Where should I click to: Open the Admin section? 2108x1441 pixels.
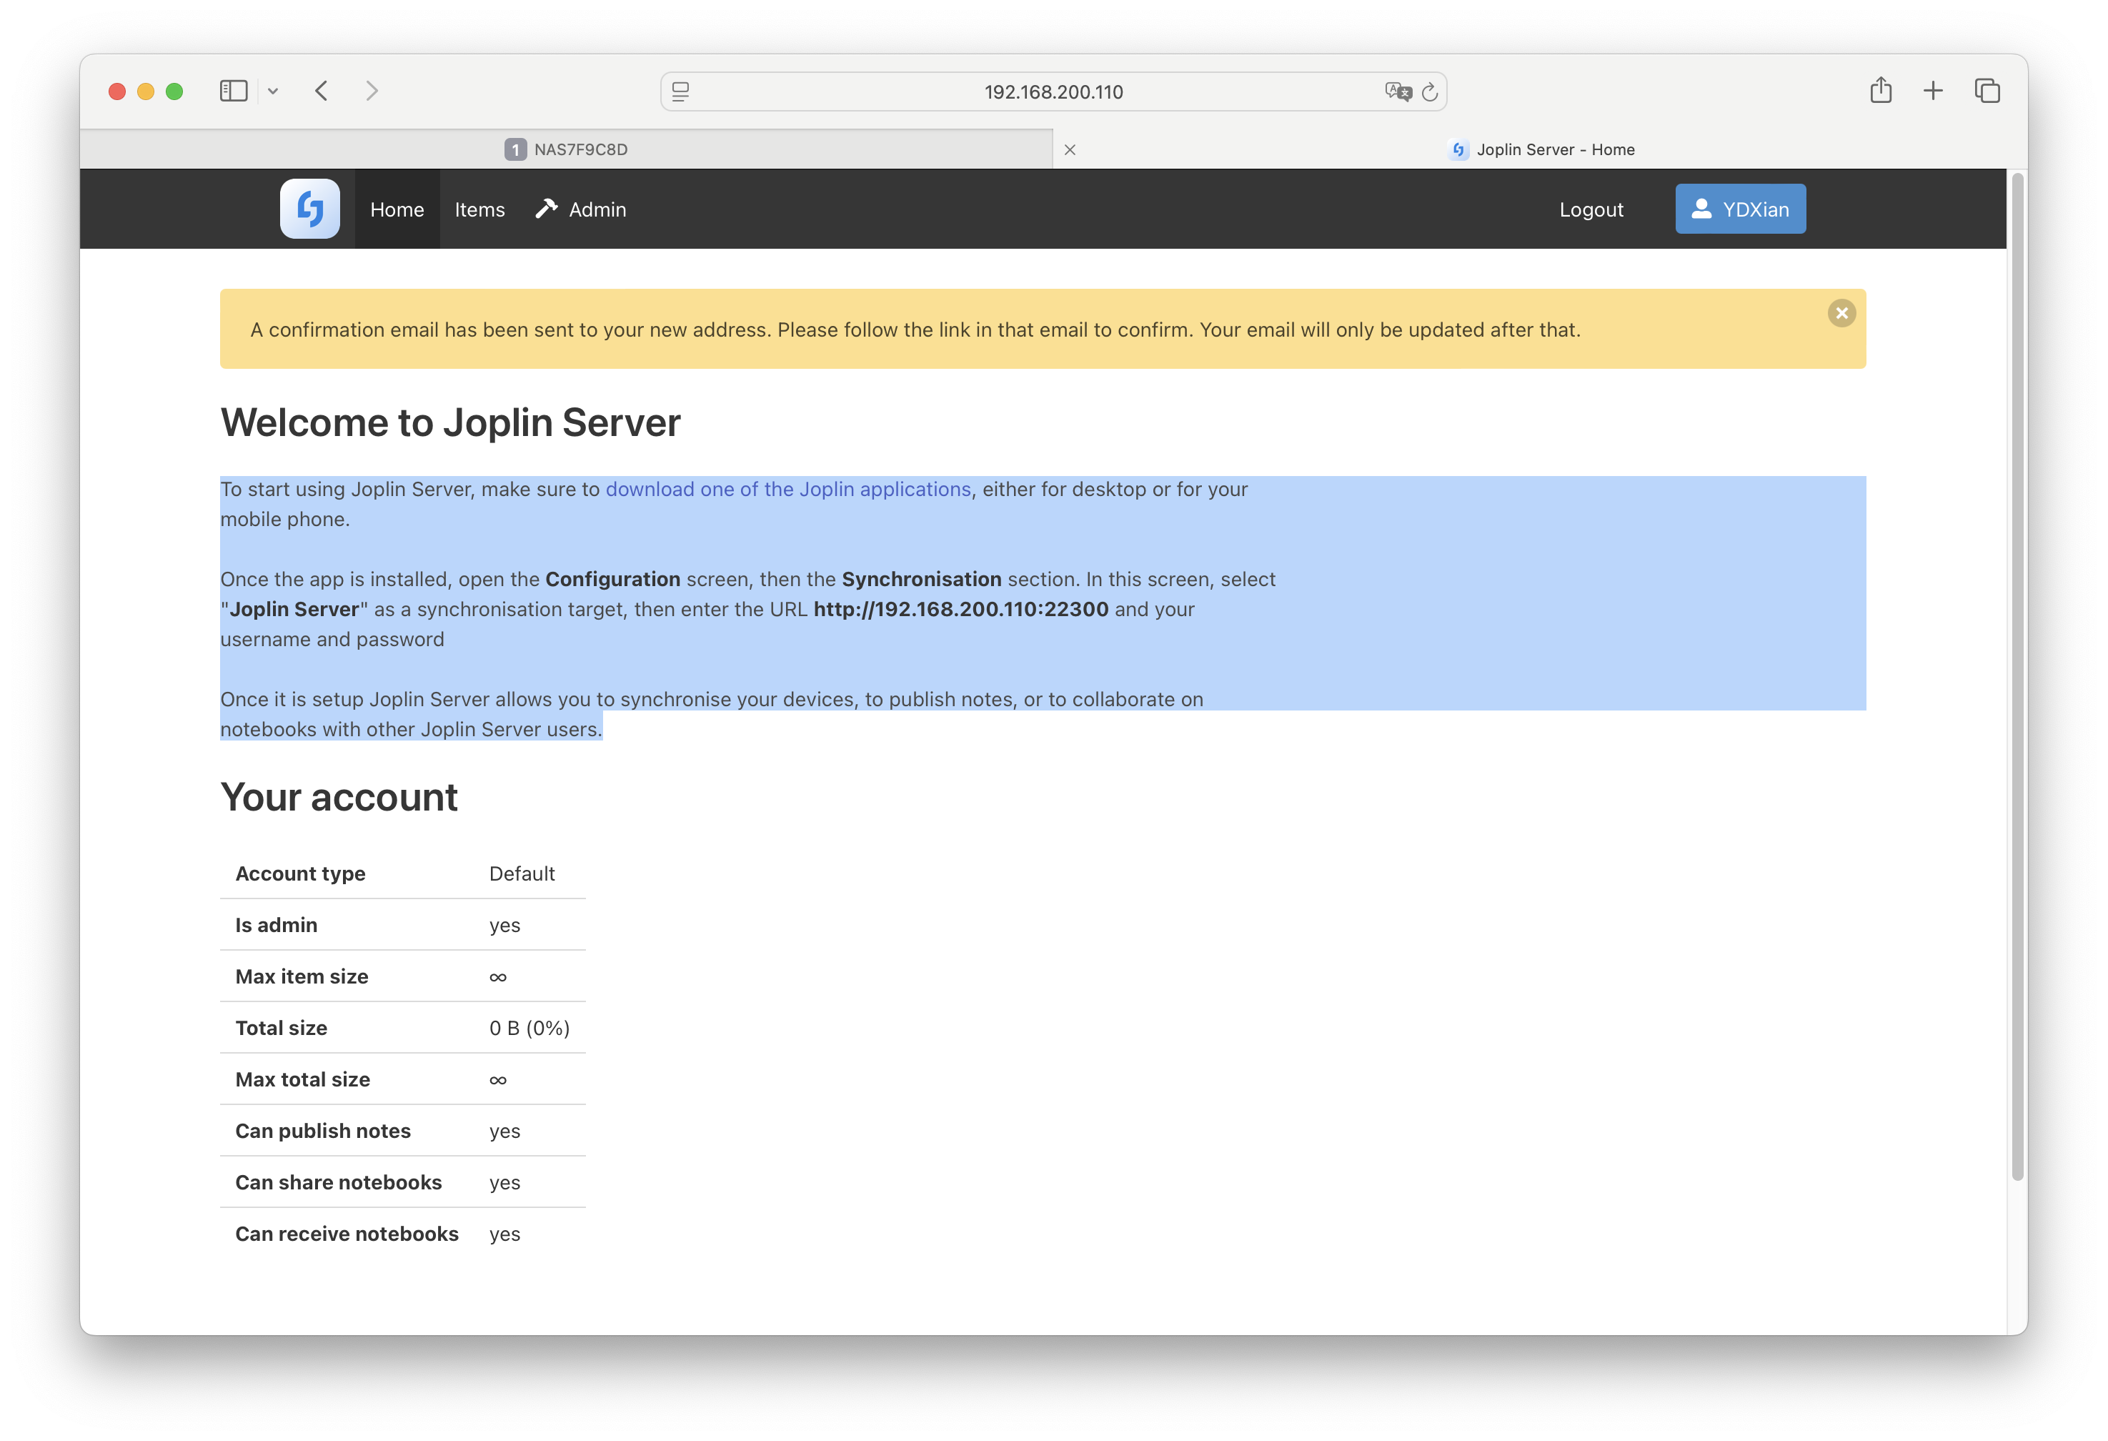coord(580,209)
